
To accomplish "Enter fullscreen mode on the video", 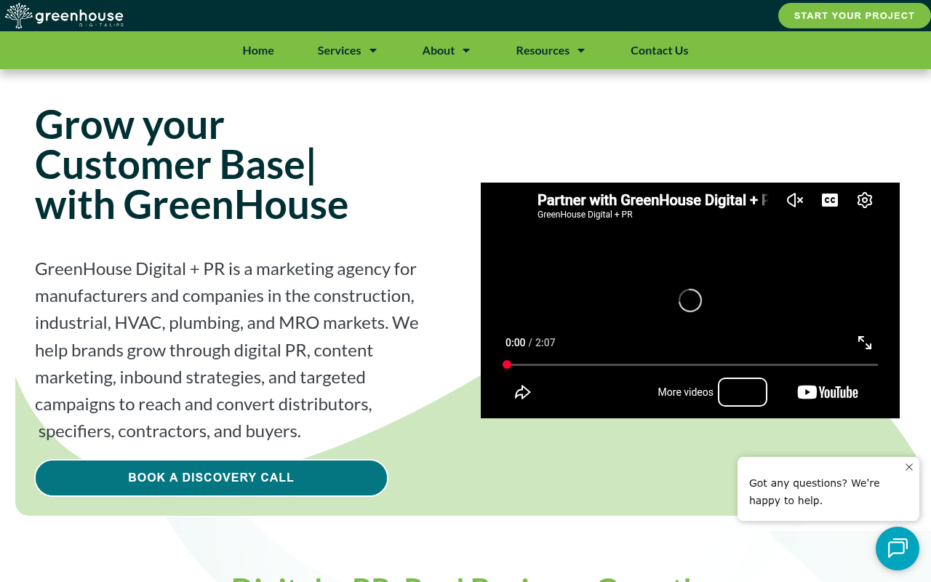I will point(865,343).
